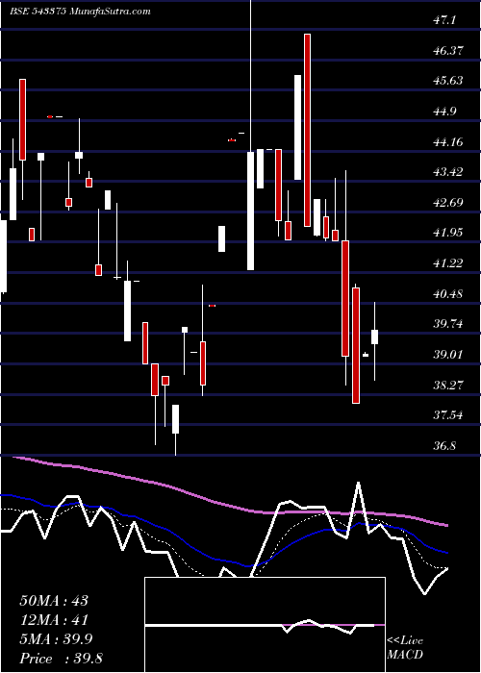Click the 44.9 price axis label
The height and width of the screenshot is (673, 481).
pyautogui.click(x=445, y=112)
